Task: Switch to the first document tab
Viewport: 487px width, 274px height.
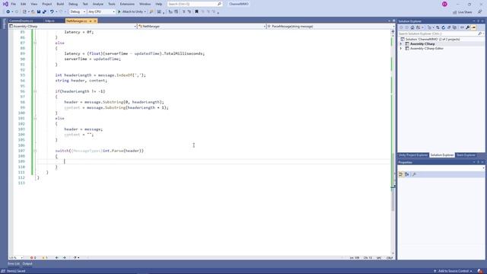Action: coord(21,21)
